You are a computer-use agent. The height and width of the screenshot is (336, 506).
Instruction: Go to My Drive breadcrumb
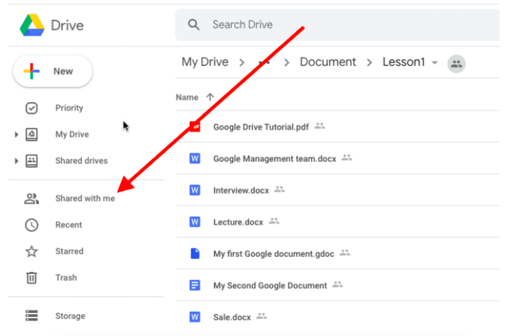point(205,62)
